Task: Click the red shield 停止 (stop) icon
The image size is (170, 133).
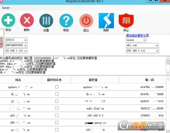Action: (126, 21)
